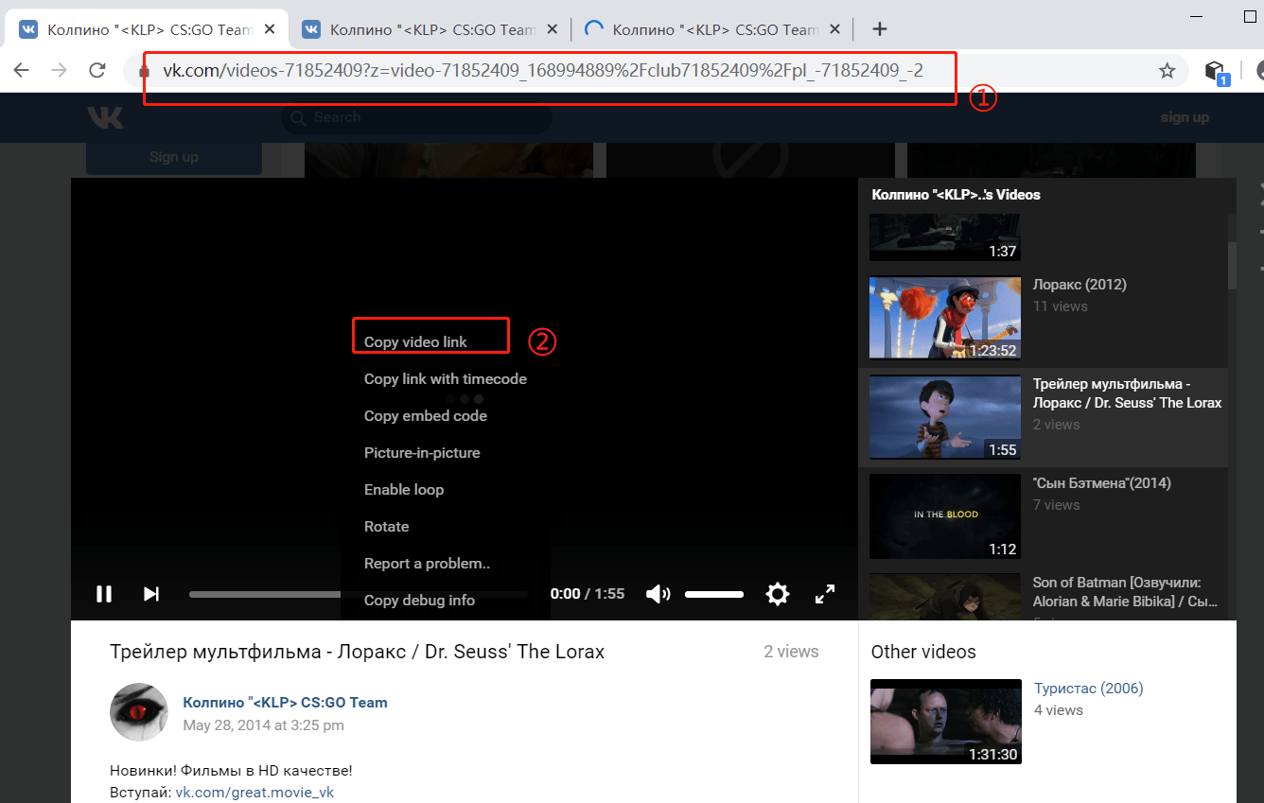Click the "Сын Бэтмена"(2014) title text
Image resolution: width=1264 pixels, height=803 pixels.
(1102, 482)
